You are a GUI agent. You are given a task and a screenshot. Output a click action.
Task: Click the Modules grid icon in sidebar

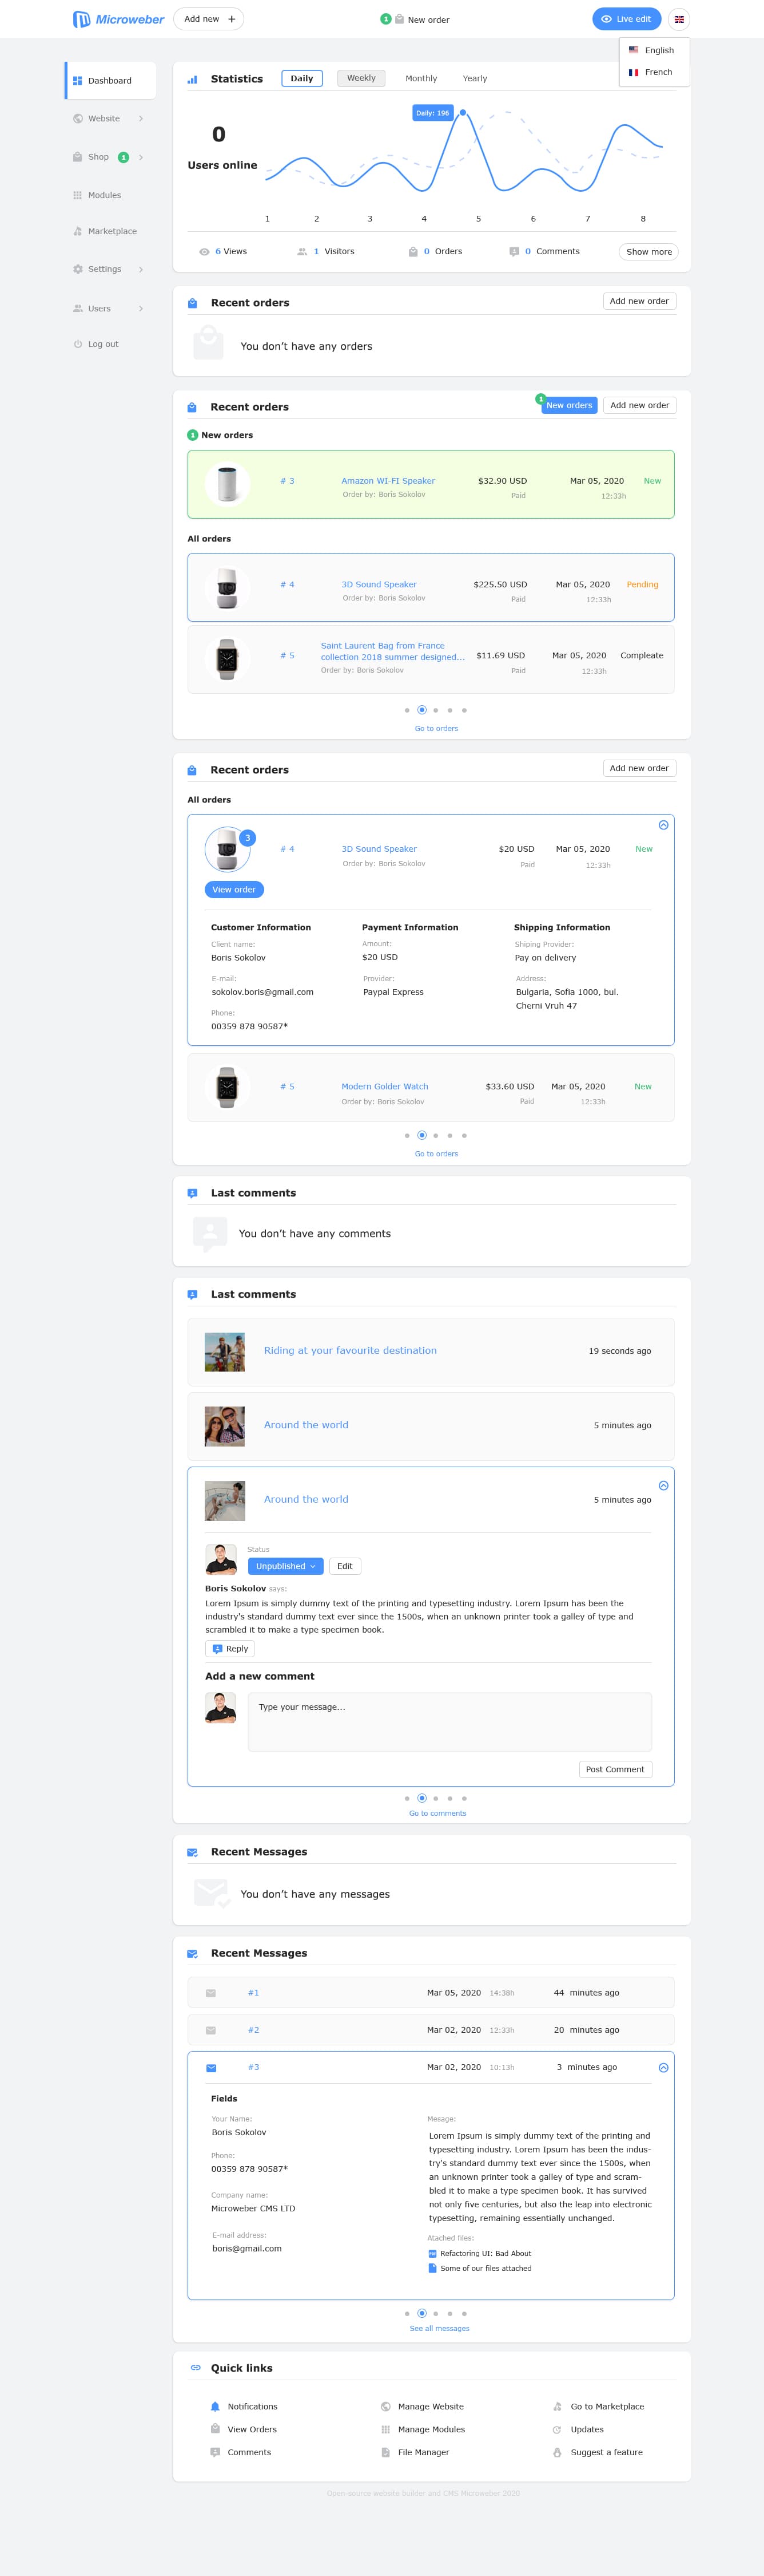click(x=78, y=196)
